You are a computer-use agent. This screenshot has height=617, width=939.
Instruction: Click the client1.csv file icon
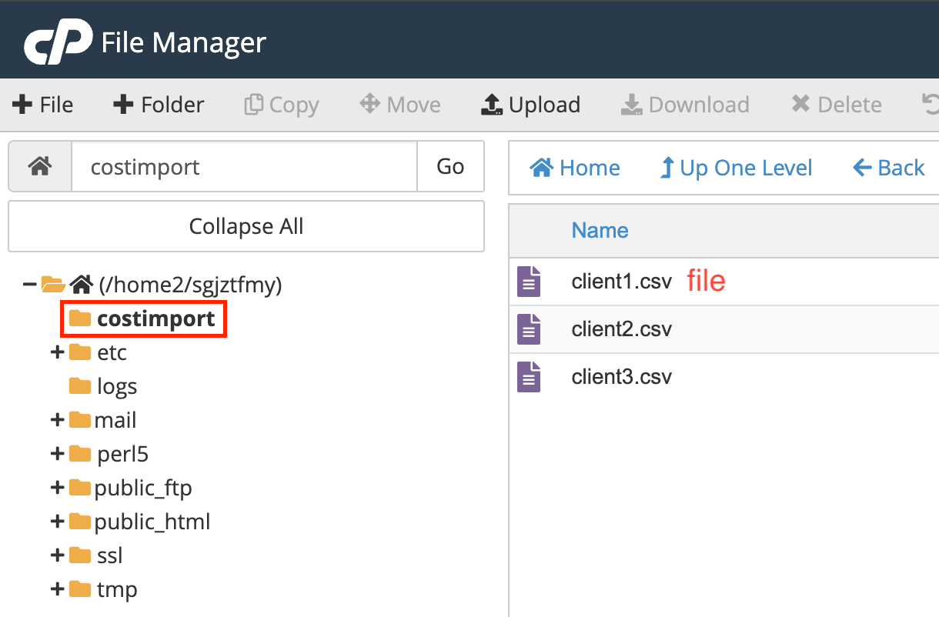(x=529, y=282)
